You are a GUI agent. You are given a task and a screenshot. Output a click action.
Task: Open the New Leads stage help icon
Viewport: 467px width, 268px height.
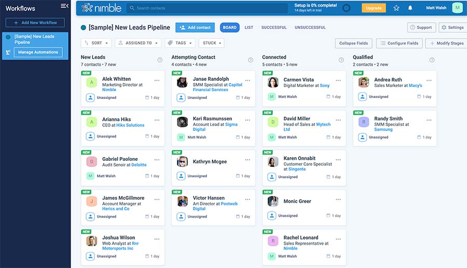click(160, 60)
